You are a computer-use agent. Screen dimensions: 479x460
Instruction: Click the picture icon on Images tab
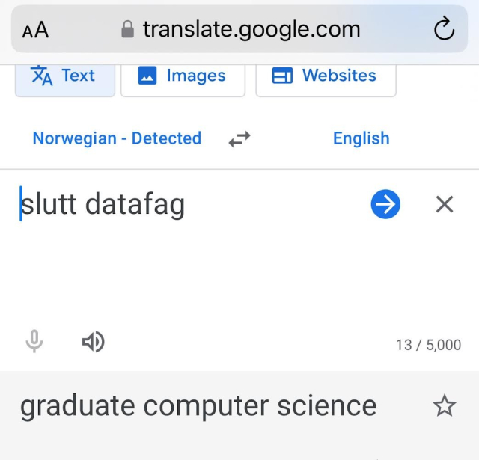[147, 76]
